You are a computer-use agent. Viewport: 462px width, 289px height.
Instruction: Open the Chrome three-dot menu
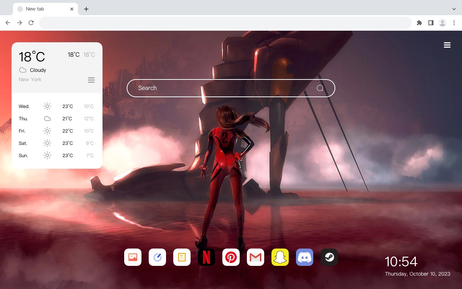454,23
